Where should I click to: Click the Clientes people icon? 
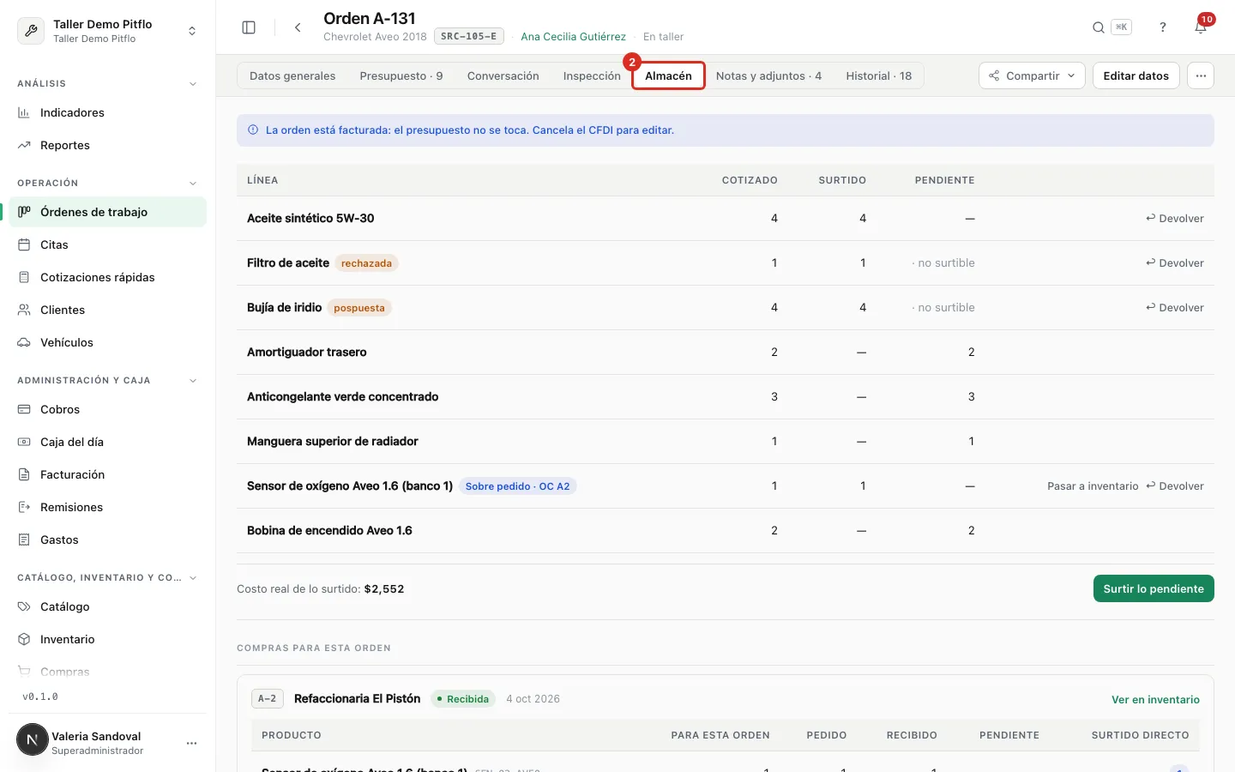tap(24, 310)
